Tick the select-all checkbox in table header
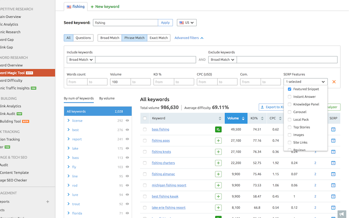 [x=145, y=118]
